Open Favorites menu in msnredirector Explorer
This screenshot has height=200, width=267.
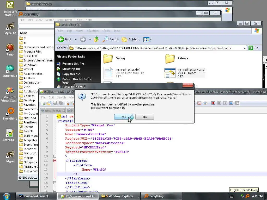coord(93,31)
